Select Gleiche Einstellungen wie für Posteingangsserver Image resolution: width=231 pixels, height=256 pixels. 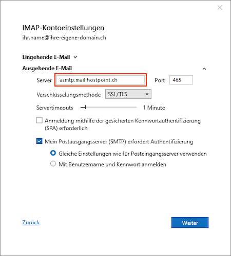coord(53,153)
